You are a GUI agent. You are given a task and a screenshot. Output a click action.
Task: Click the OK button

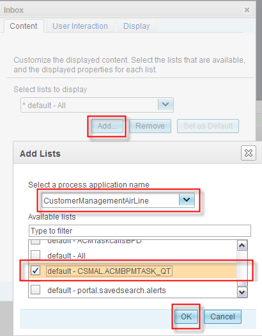pyautogui.click(x=186, y=317)
